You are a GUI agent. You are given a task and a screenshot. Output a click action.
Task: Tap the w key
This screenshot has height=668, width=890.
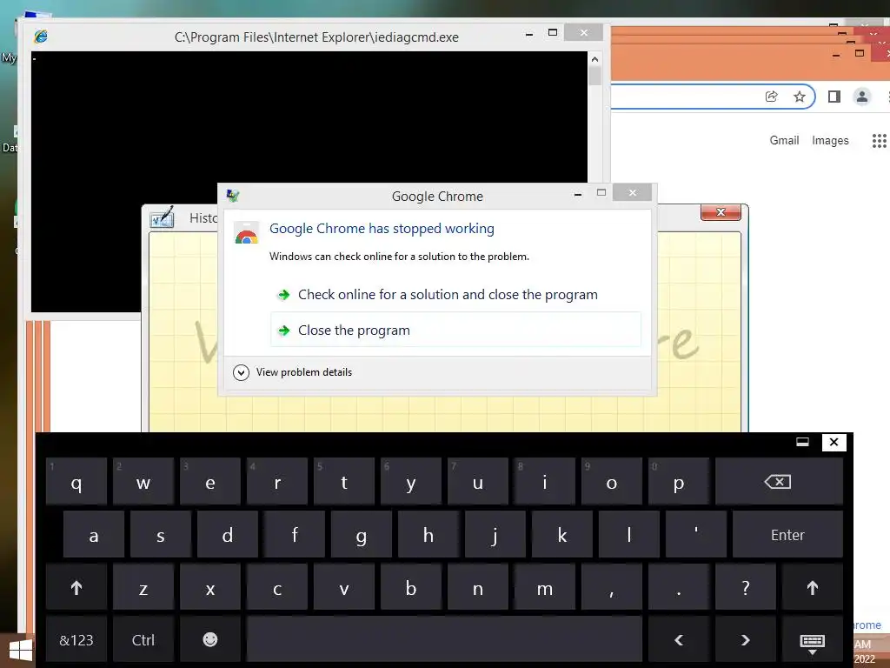[x=143, y=482]
